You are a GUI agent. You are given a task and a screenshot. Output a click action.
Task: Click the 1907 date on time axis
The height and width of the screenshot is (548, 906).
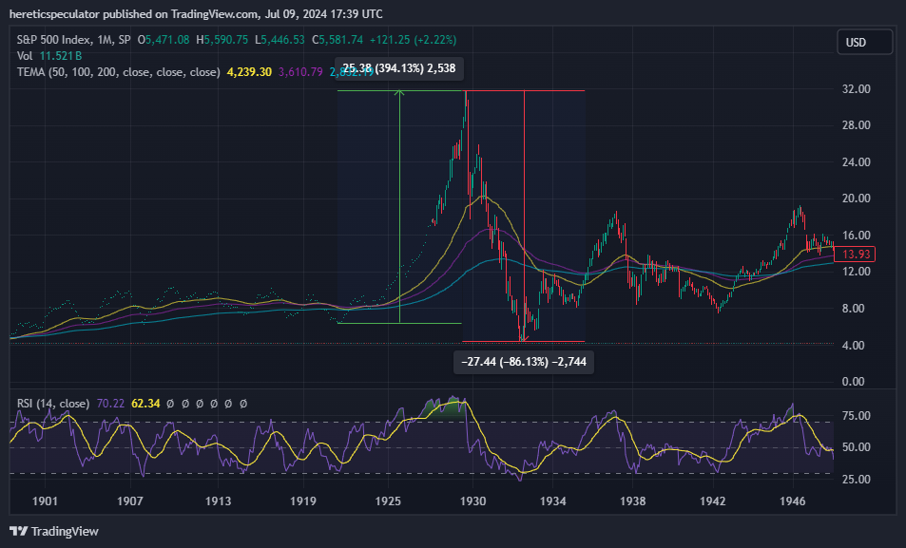[x=130, y=501]
